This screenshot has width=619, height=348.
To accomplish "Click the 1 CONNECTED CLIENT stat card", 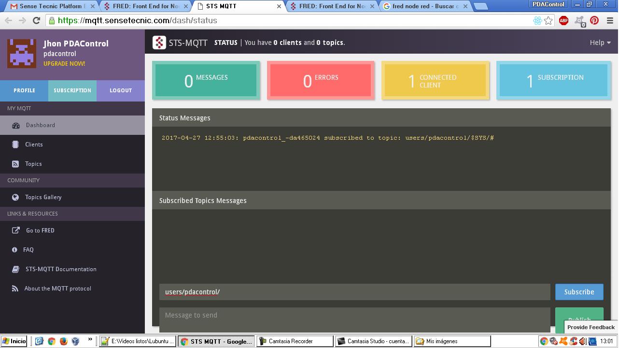I will pyautogui.click(x=436, y=80).
